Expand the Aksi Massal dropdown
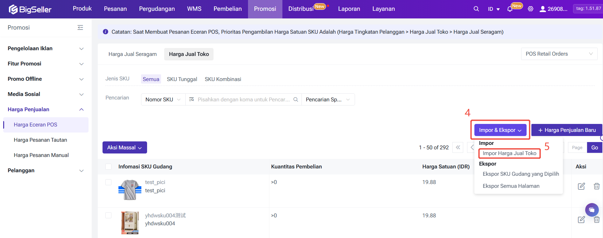The height and width of the screenshot is (238, 603). [x=124, y=147]
